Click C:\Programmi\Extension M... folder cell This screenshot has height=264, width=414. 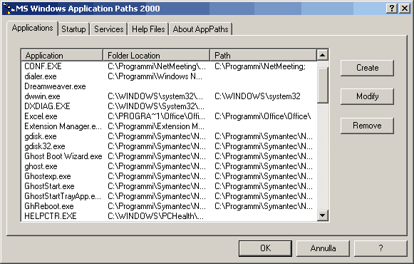point(156,126)
